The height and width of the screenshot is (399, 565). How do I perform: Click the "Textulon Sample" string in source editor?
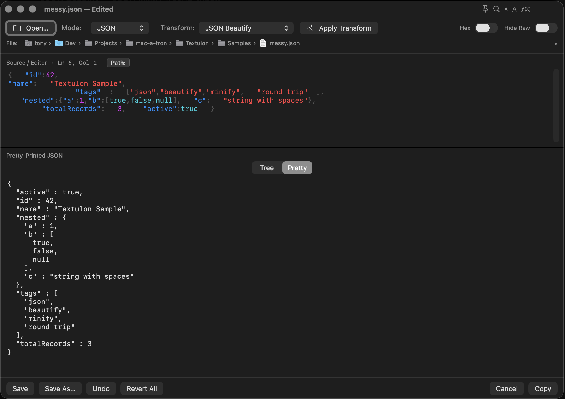pyautogui.click(x=86, y=83)
